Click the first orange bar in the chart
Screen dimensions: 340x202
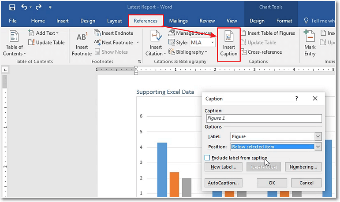pyautogui.click(x=174, y=184)
